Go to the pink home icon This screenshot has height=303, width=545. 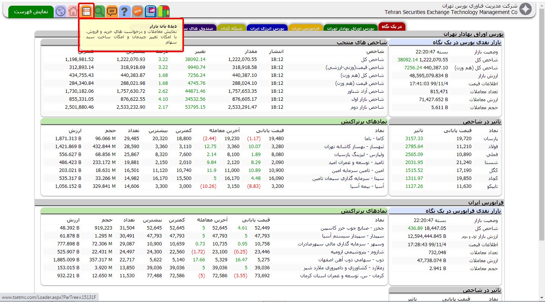click(x=73, y=11)
